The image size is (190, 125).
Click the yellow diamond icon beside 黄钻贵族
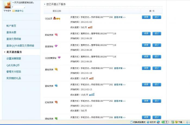pyautogui.click(x=56, y=69)
